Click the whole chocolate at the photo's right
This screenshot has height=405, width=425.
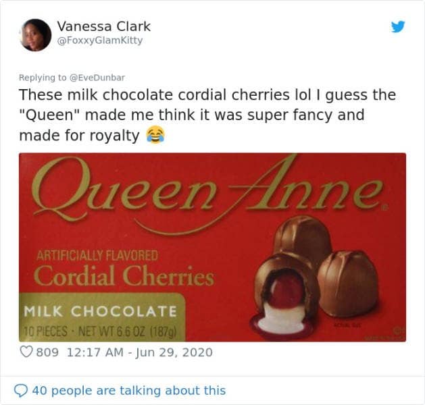pyautogui.click(x=349, y=283)
